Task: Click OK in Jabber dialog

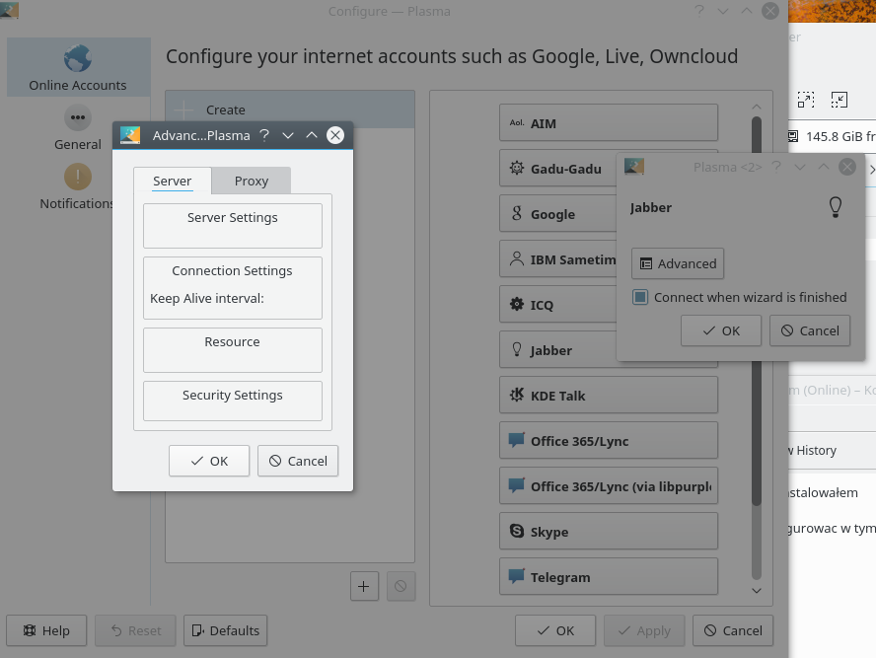Action: pos(721,330)
